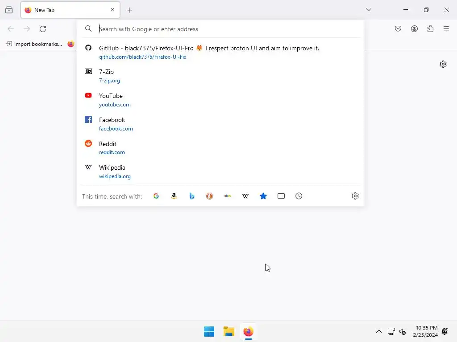Image resolution: width=457 pixels, height=342 pixels.
Task: Open network status in system tray
Action: [391, 331]
